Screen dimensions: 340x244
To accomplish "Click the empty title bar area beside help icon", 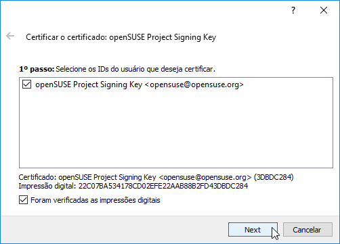I will 144,10.
